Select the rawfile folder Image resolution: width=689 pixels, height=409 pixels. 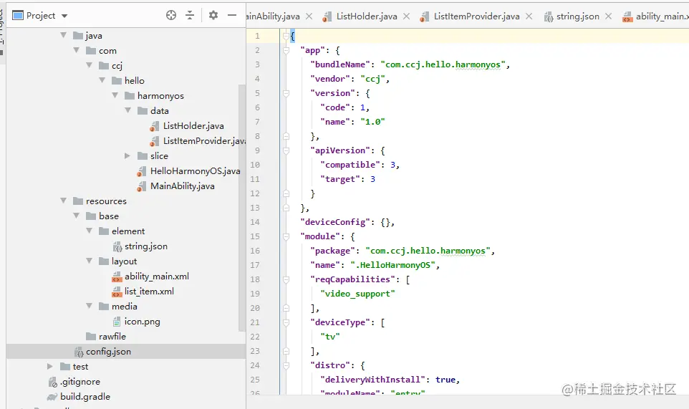112,337
